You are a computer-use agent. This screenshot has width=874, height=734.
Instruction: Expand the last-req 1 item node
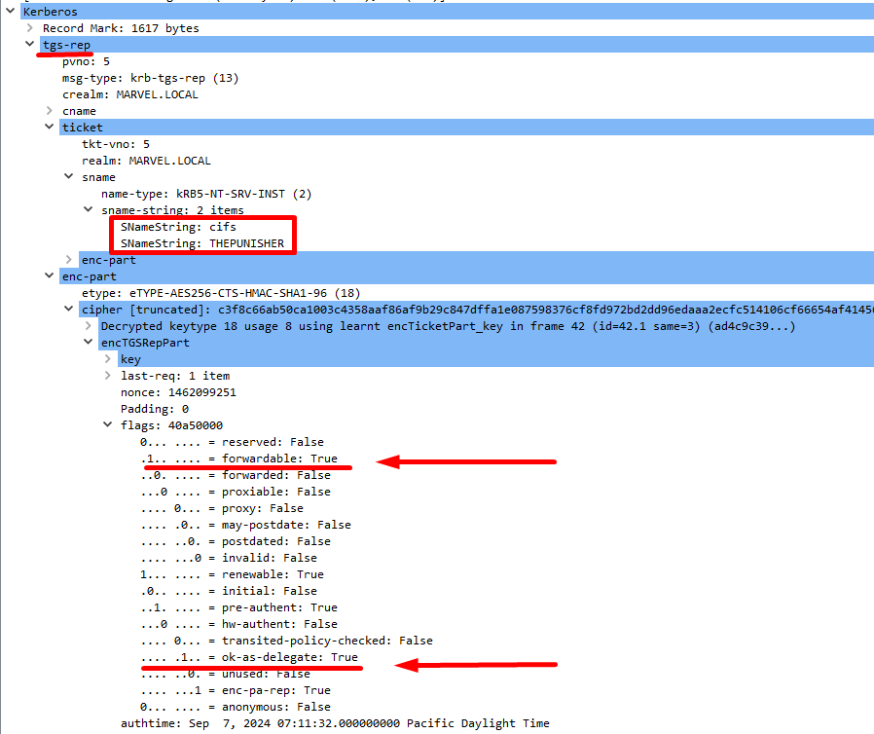click(108, 376)
